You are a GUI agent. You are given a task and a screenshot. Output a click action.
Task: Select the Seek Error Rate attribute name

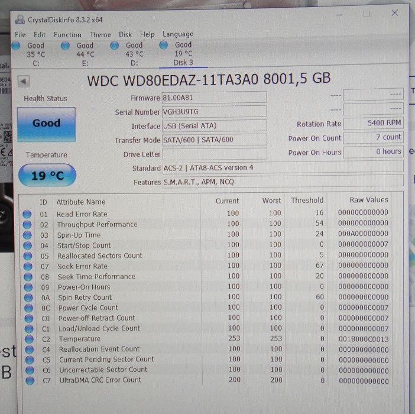(x=83, y=266)
